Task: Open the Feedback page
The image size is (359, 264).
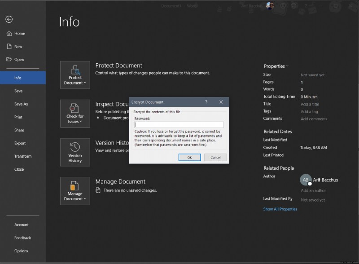Action: (23, 238)
